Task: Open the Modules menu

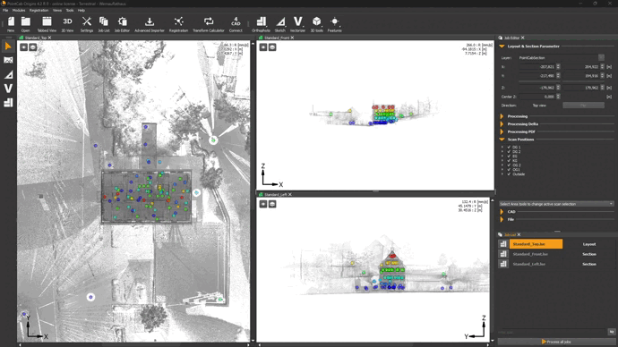Action: 19,10
